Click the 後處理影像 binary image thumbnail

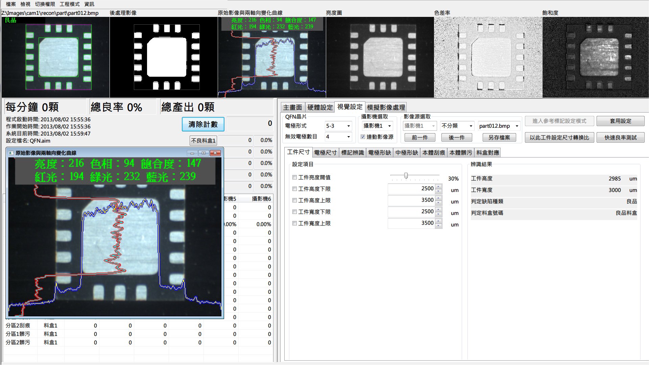pos(164,57)
